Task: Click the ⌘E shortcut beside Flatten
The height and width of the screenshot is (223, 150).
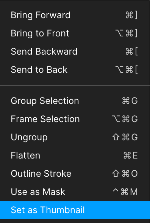Action: tap(130, 155)
